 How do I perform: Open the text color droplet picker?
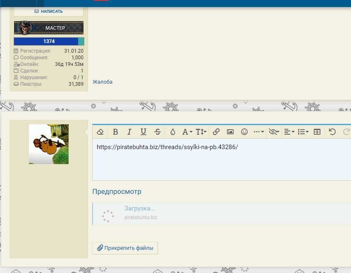[x=172, y=132]
